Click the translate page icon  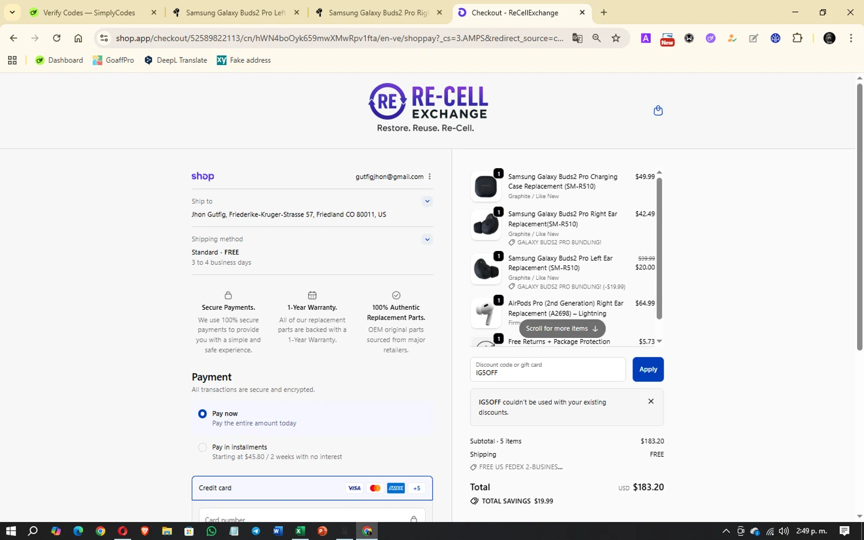point(577,39)
